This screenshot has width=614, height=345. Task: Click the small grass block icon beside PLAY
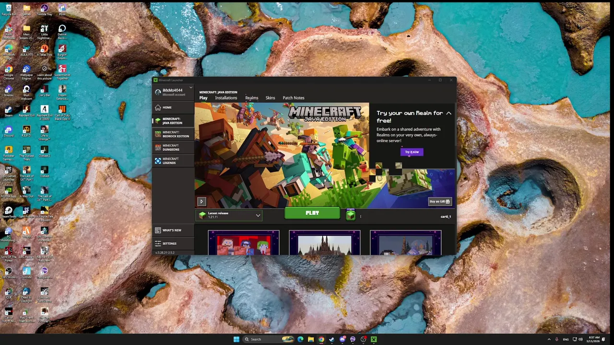pyautogui.click(x=351, y=215)
